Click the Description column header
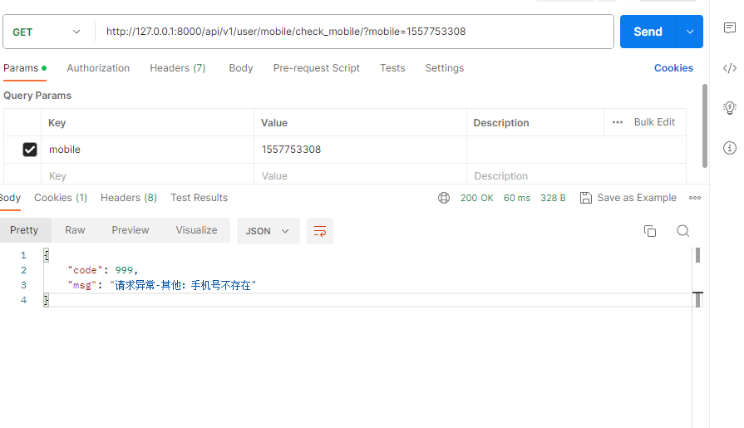Viewport: 744px width, 428px height. pyautogui.click(x=501, y=123)
